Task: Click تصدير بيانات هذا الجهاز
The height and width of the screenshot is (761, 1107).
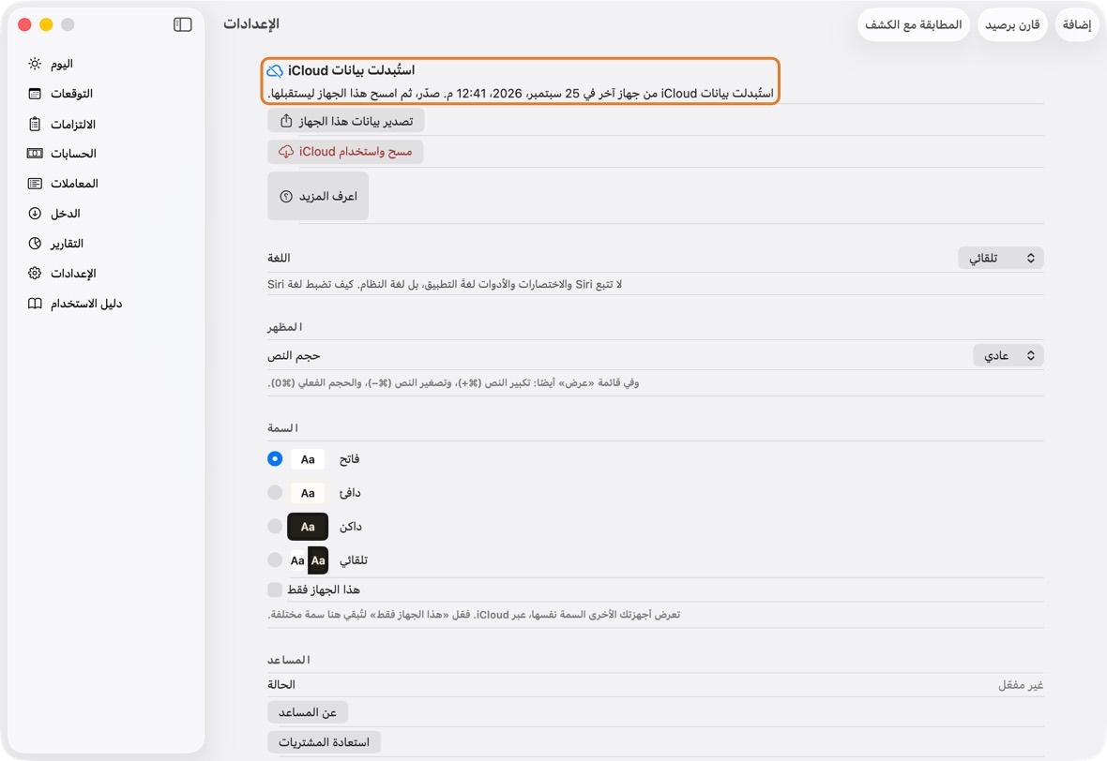Action: (346, 121)
